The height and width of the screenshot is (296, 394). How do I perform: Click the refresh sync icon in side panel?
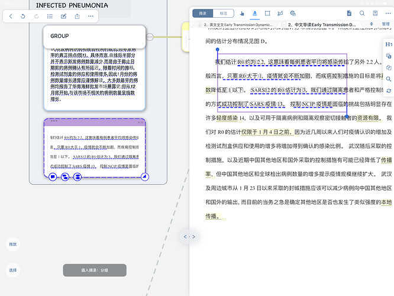[389, 91]
